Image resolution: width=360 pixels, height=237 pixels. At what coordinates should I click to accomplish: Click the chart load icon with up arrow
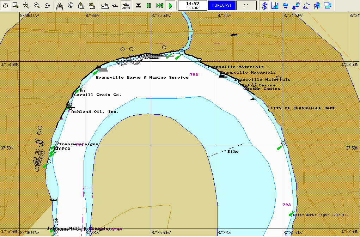point(81,6)
